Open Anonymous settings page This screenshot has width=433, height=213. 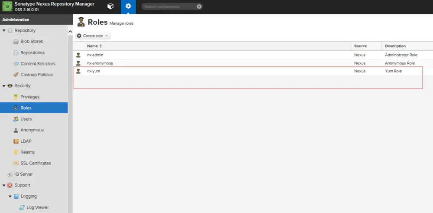(x=32, y=130)
